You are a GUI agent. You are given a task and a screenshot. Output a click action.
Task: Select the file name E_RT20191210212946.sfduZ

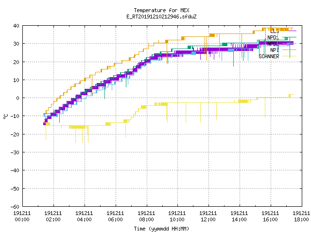click(161, 17)
